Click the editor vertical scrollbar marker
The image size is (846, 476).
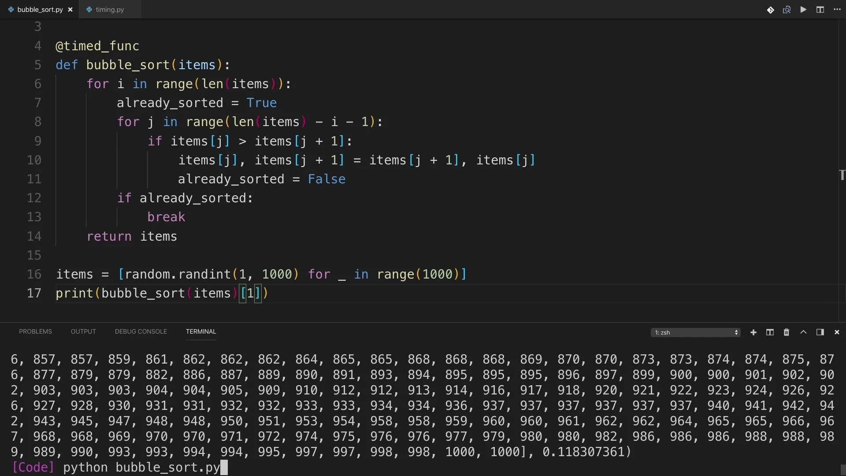click(x=842, y=175)
